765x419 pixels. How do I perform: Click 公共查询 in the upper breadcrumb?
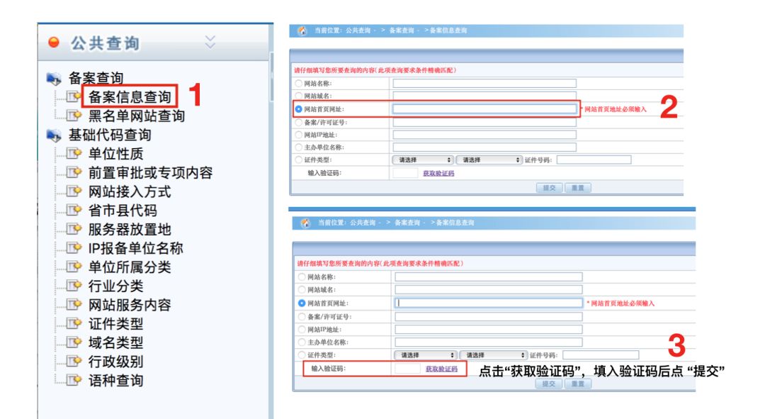click(358, 30)
